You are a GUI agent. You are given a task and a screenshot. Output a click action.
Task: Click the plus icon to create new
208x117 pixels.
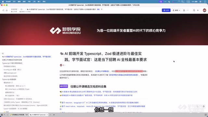pos(198,10)
